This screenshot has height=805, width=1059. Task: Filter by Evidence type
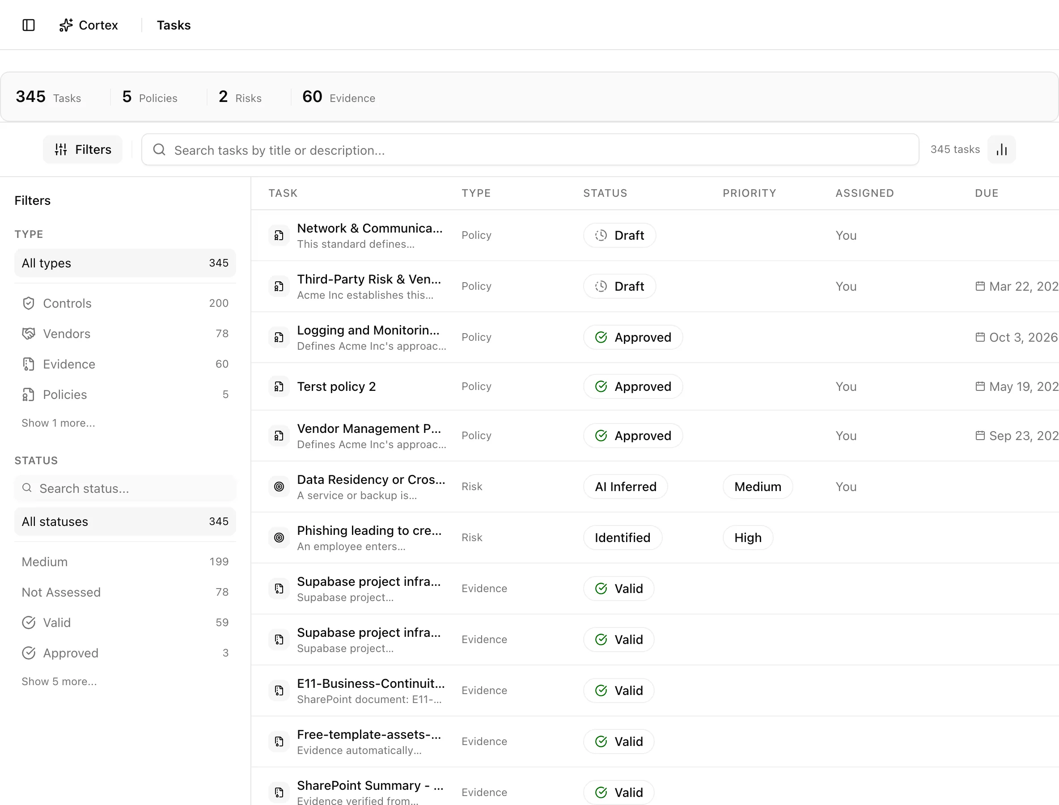tap(125, 364)
